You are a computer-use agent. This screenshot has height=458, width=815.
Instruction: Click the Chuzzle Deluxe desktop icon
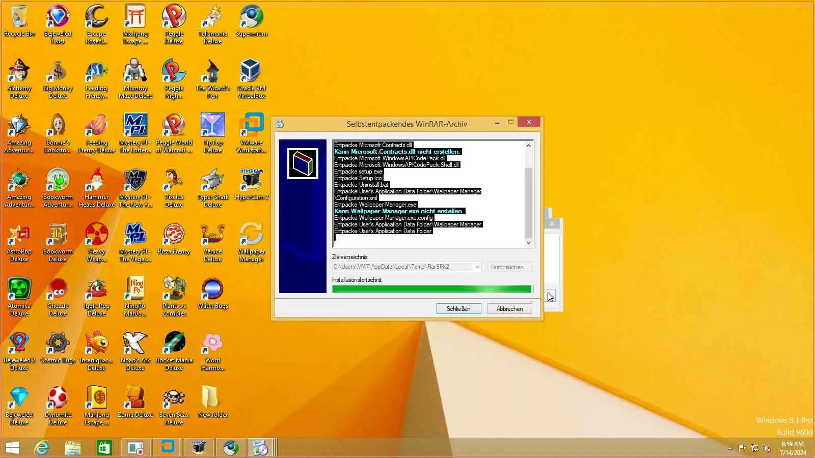[x=58, y=297]
